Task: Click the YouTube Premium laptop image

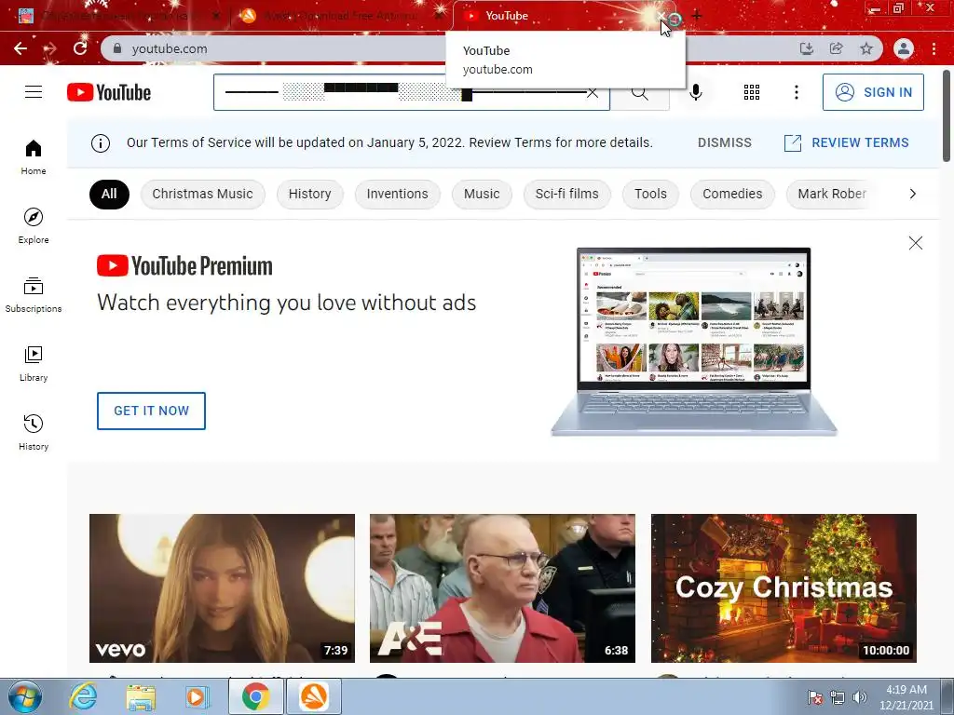Action: (x=694, y=343)
